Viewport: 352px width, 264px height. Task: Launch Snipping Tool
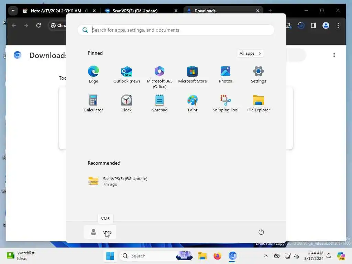tap(225, 103)
